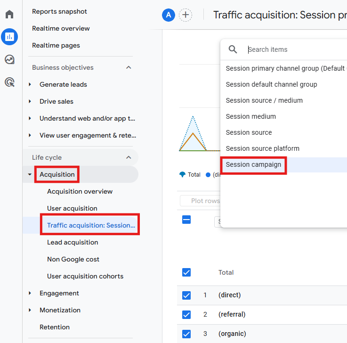Add comparison with the plus icon
347x343 pixels.
(x=186, y=15)
